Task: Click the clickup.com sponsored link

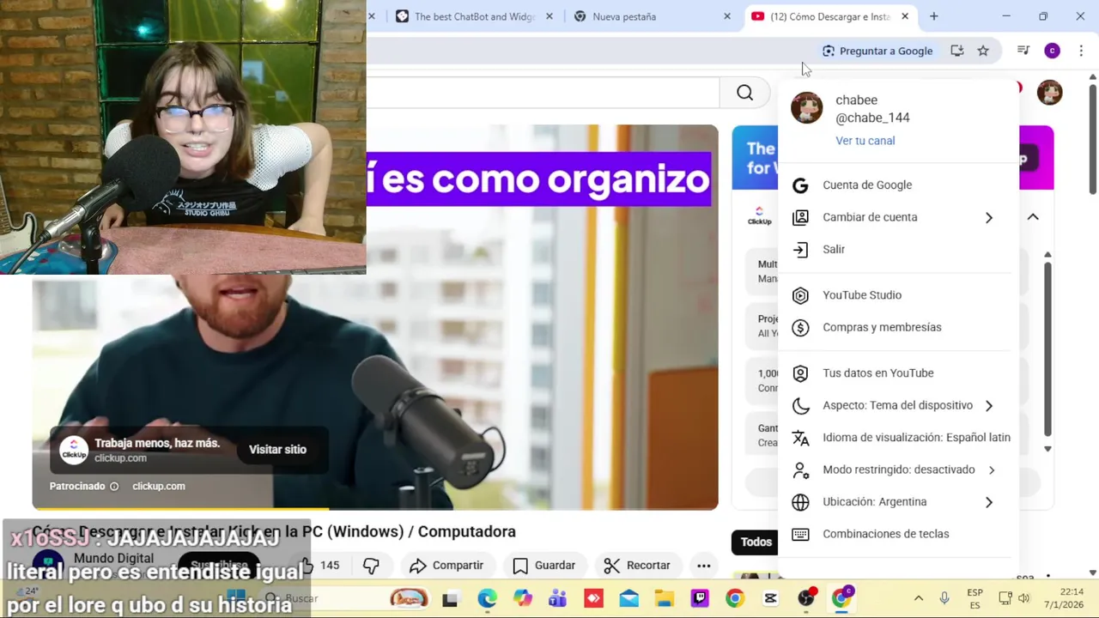Action: pyautogui.click(x=159, y=486)
